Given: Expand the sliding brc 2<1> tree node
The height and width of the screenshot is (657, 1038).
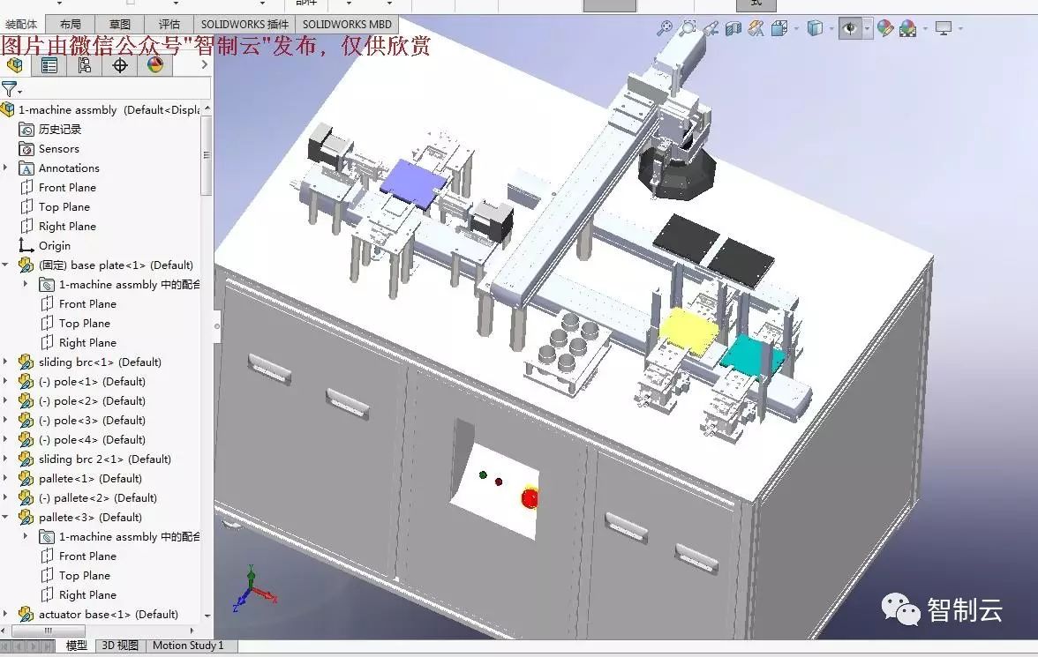Looking at the screenshot, I should pos(5,459).
